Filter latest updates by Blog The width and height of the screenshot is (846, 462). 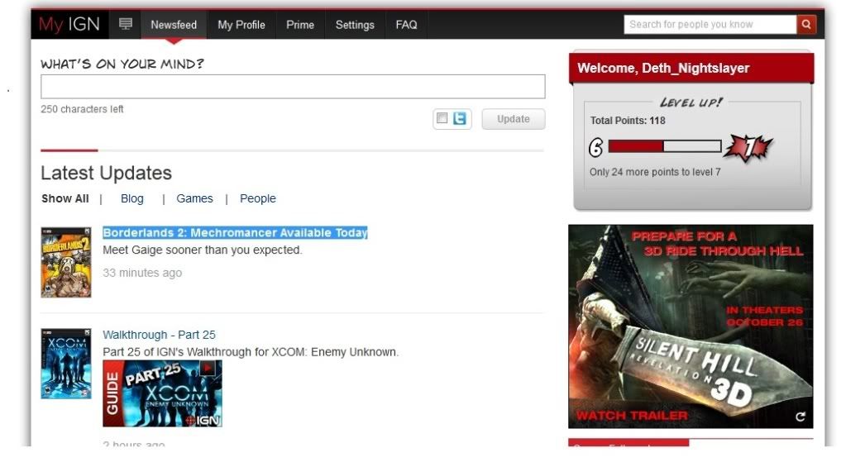pos(132,198)
